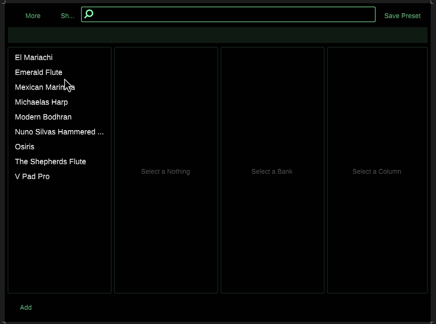Select Osiris in the first column
This screenshot has height=324, width=436.
(24, 147)
